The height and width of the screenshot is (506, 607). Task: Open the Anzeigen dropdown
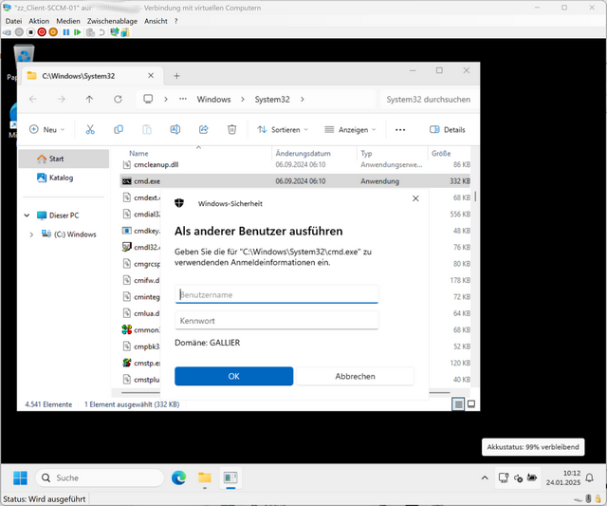coord(350,130)
